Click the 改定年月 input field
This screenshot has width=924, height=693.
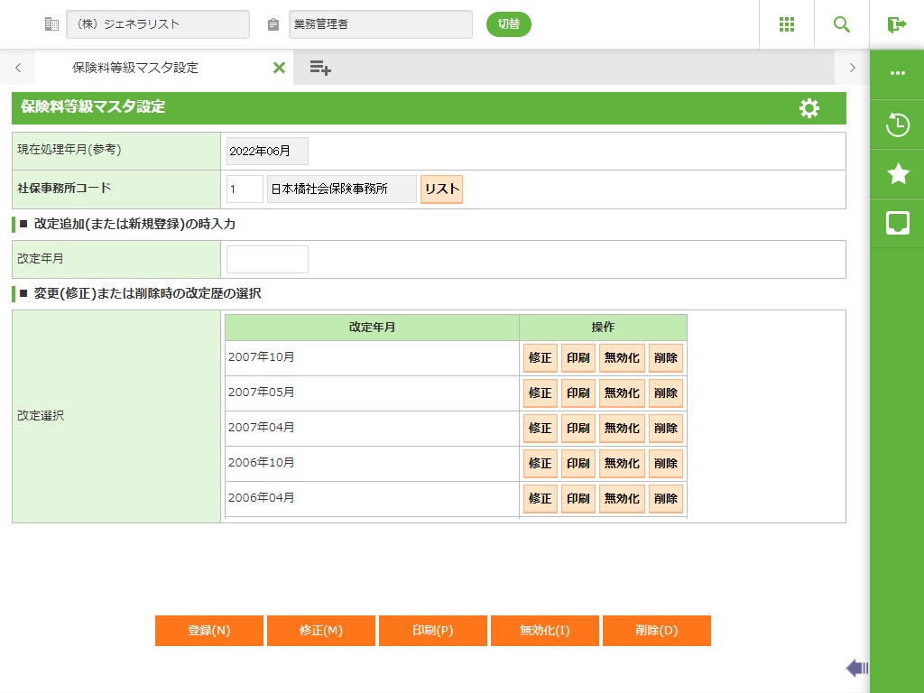point(267,259)
